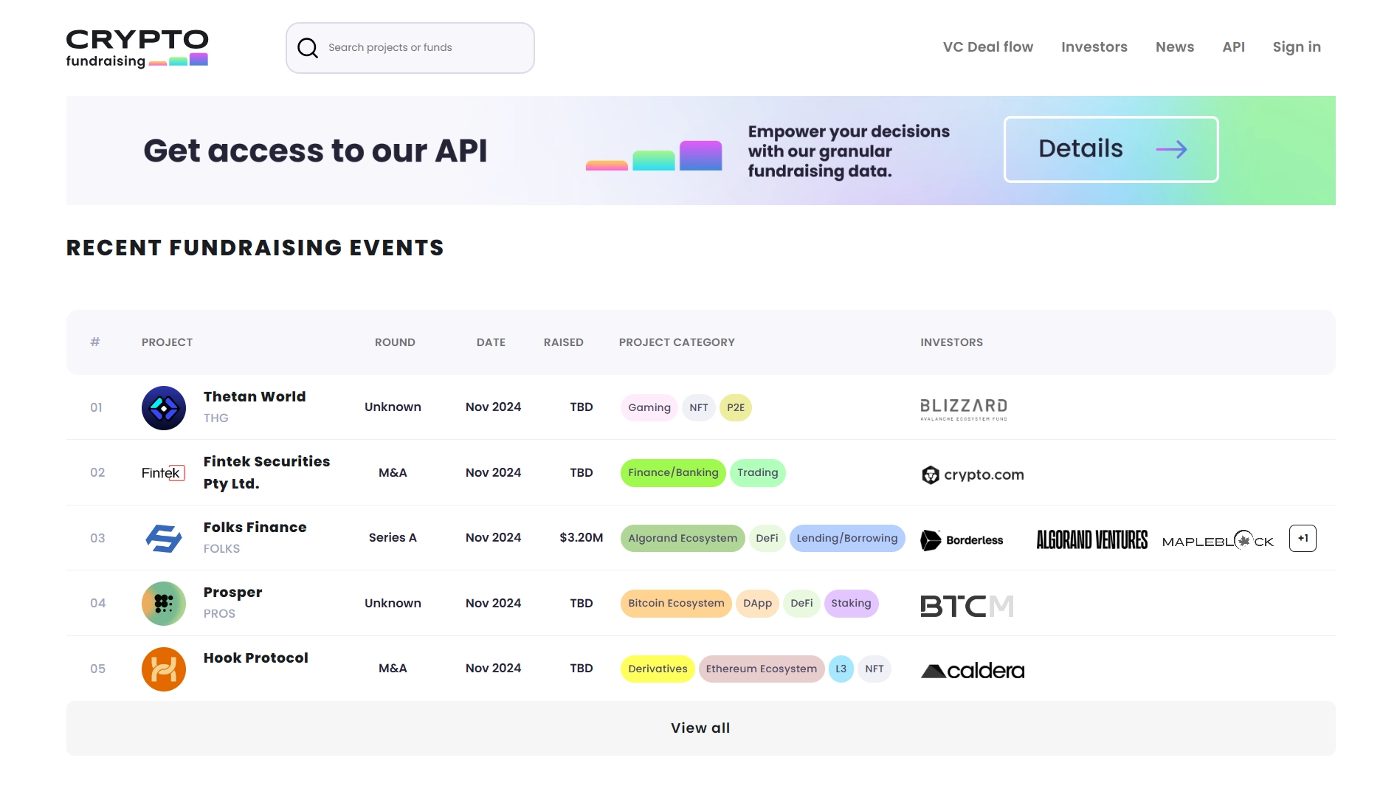Click the Caldera investor logo

pos(973,671)
